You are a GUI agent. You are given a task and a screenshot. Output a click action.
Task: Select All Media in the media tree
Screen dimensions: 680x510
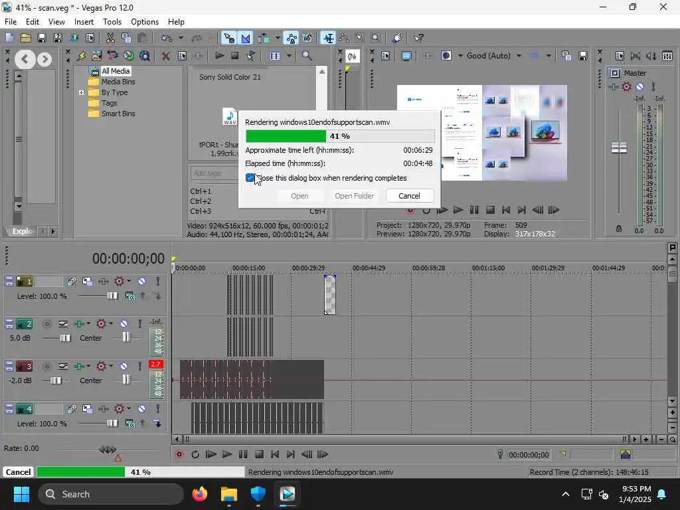click(116, 71)
